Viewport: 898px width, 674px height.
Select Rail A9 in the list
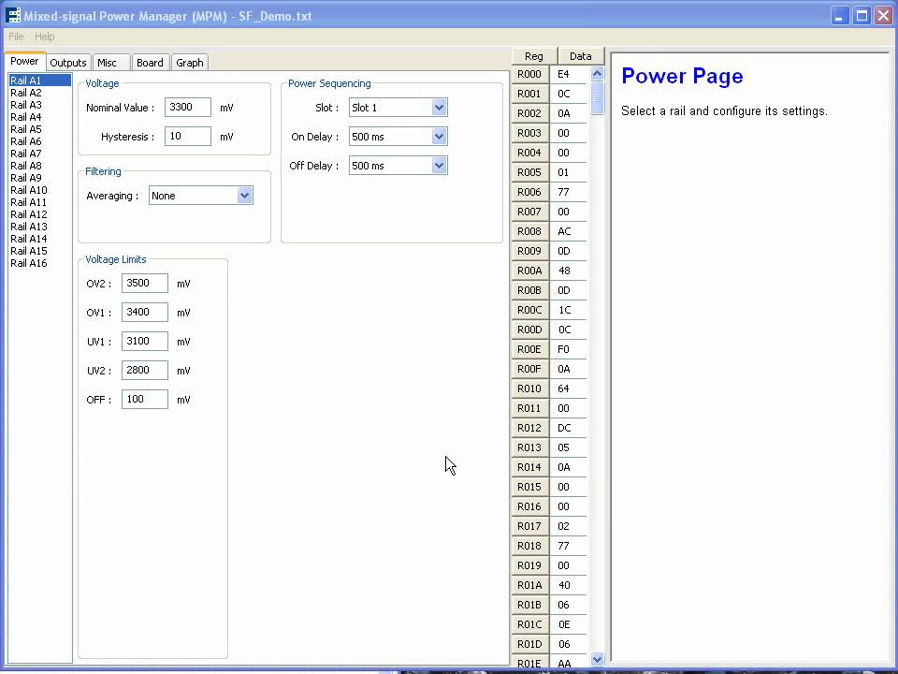click(39, 178)
